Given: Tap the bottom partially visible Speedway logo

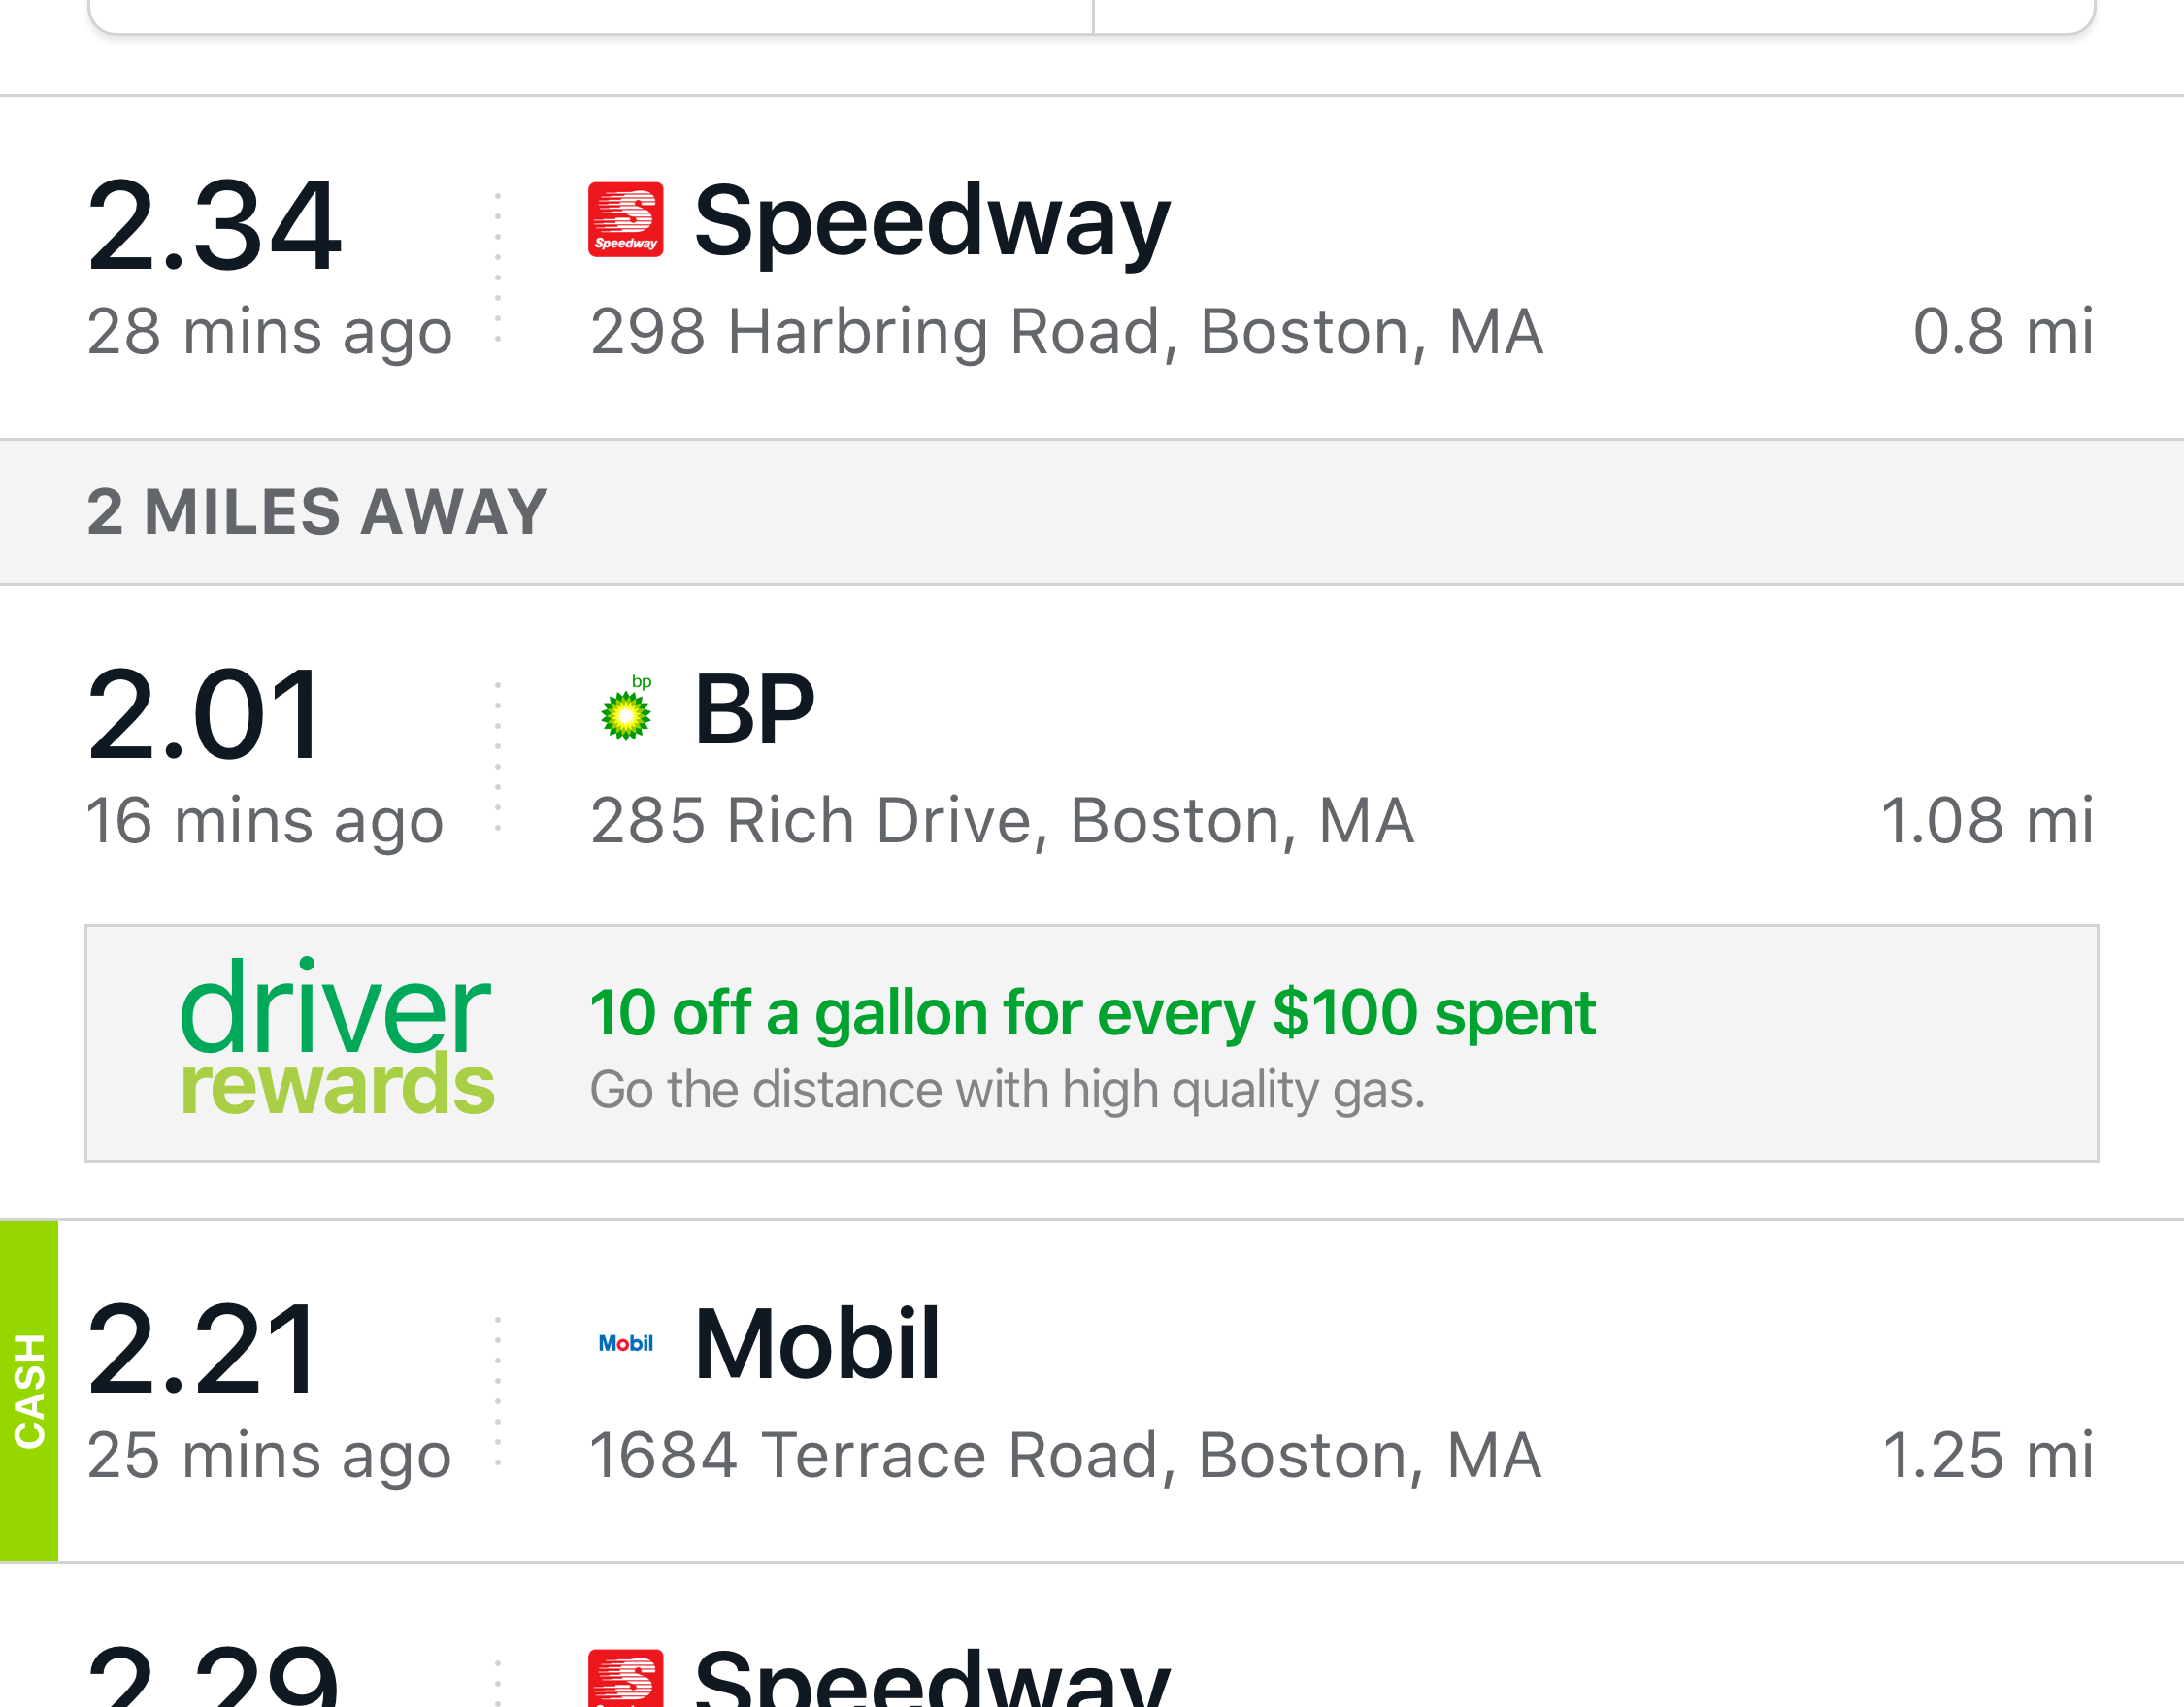Looking at the screenshot, I should point(625,1678).
